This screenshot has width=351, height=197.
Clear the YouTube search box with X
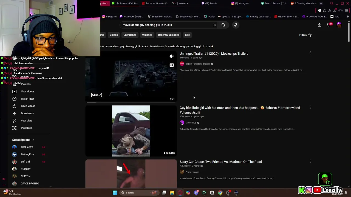pos(214,25)
